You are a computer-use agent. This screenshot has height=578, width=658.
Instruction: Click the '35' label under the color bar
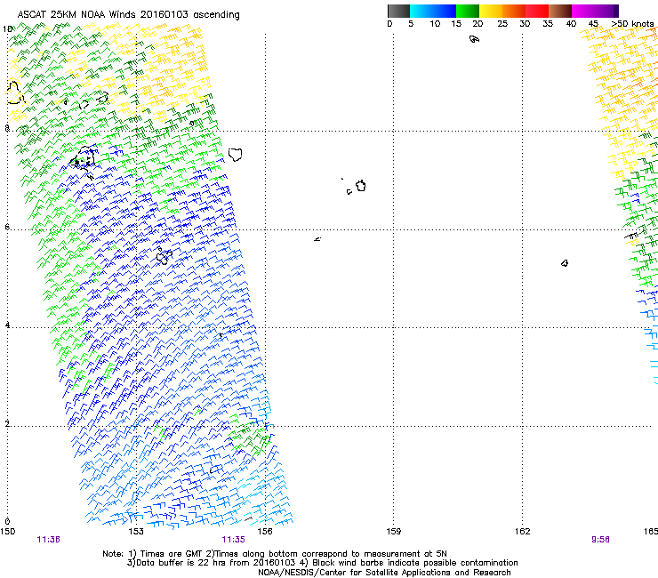click(x=548, y=24)
